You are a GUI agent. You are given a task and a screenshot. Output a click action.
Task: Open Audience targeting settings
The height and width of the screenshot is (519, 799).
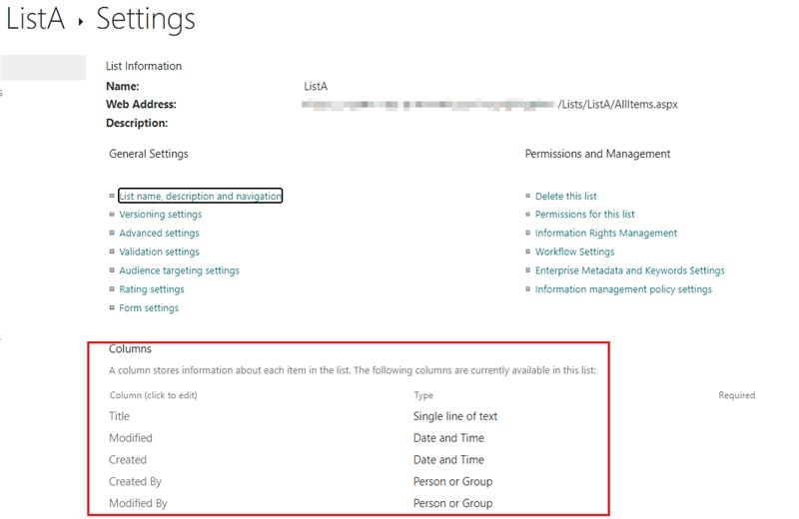[x=179, y=270]
